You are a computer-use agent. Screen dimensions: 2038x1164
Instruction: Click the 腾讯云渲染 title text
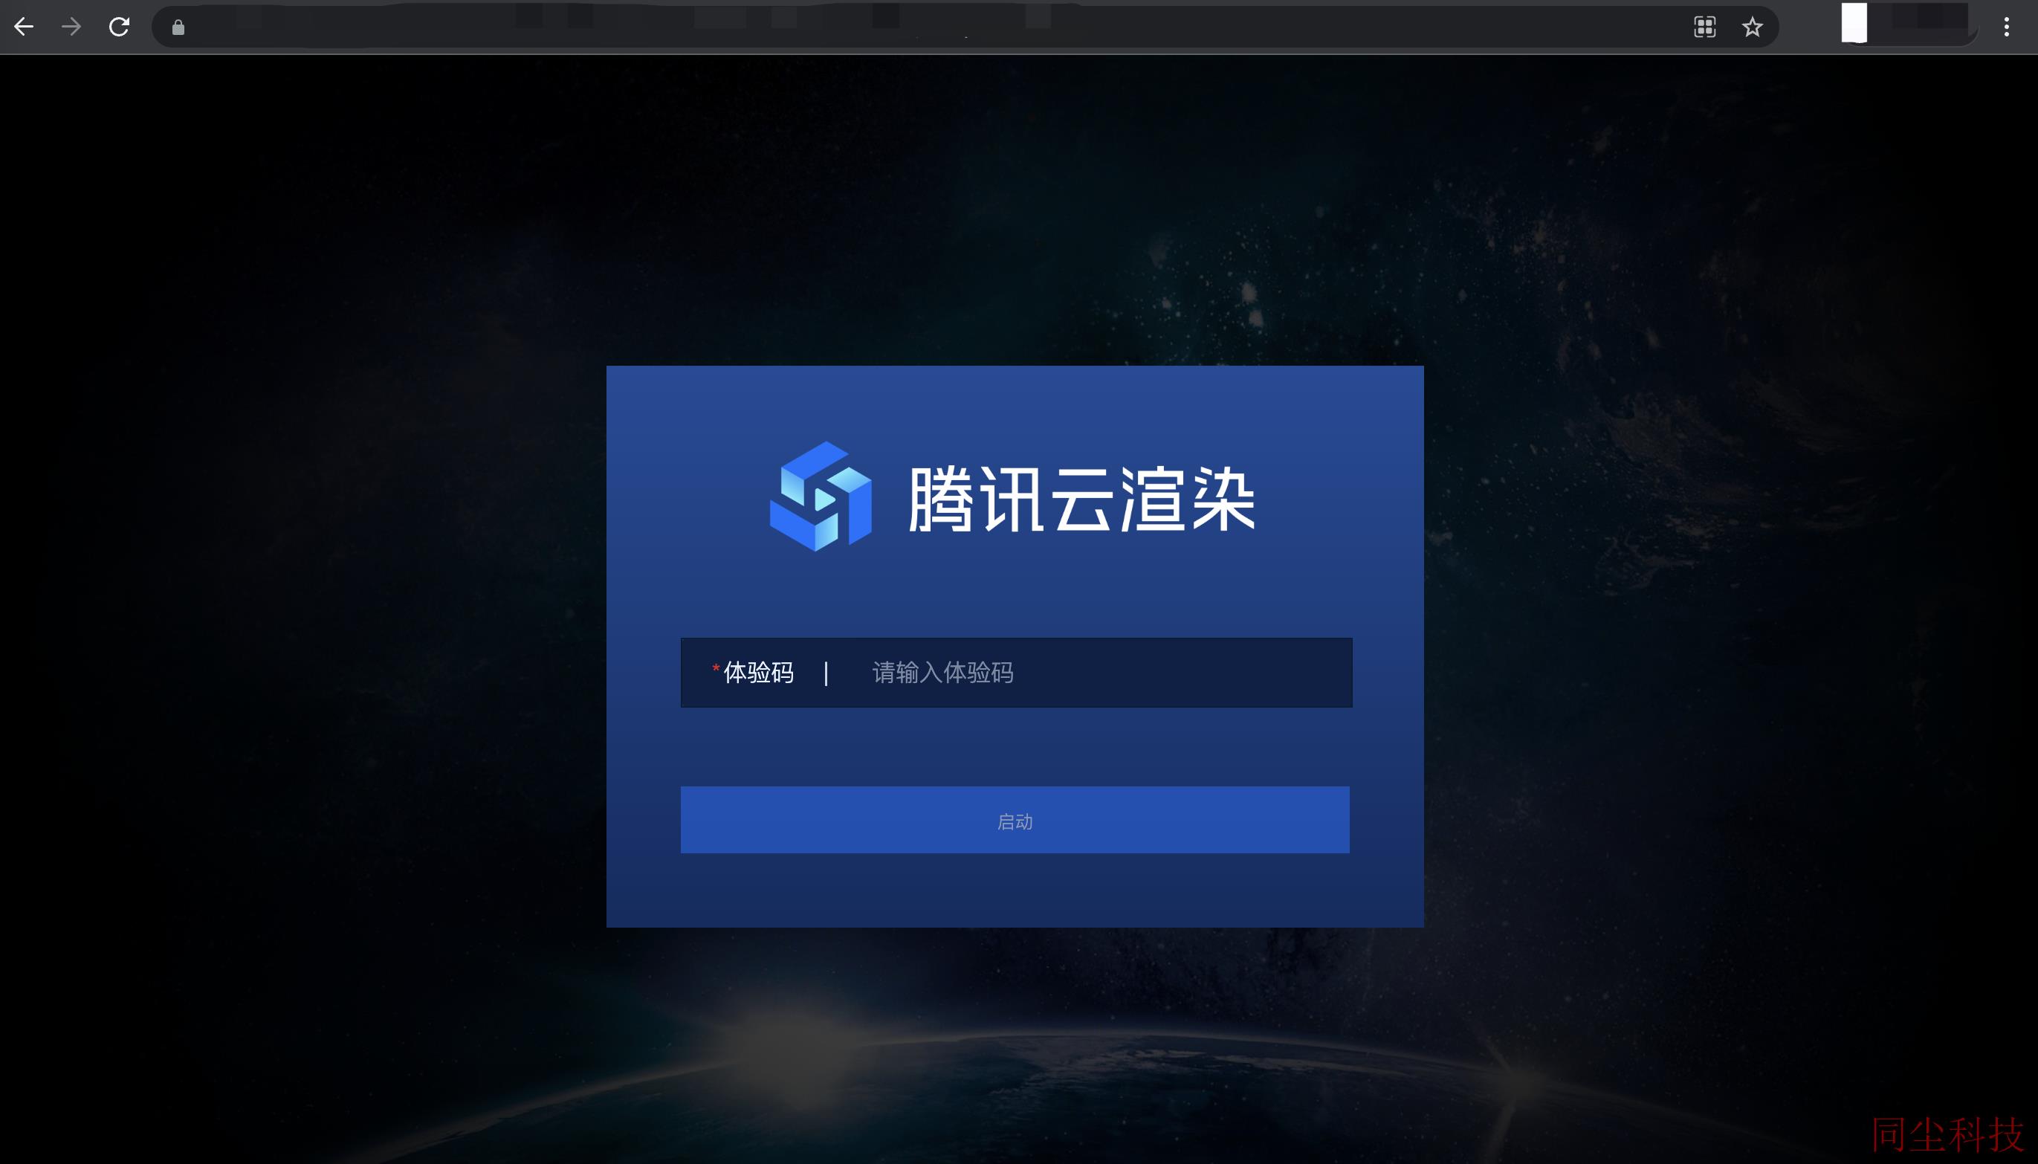pos(1081,499)
